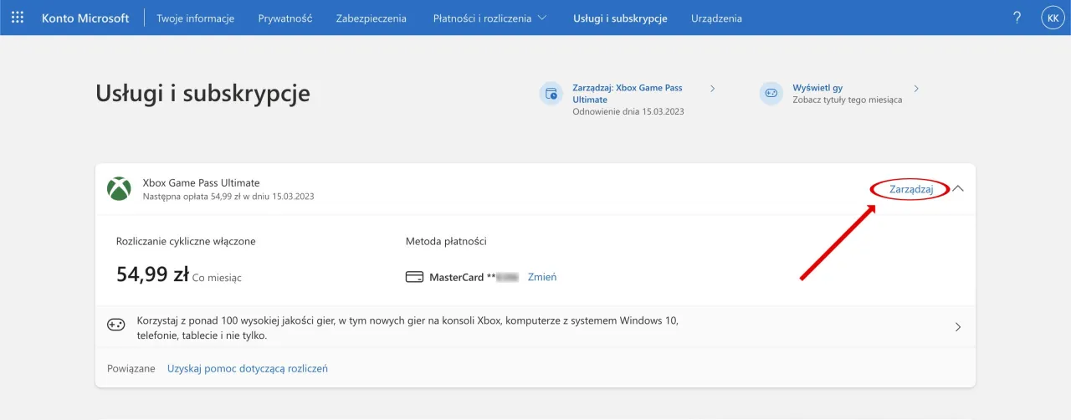The image size is (1071, 420).
Task: Click Zmień to change payment method
Action: 542,277
